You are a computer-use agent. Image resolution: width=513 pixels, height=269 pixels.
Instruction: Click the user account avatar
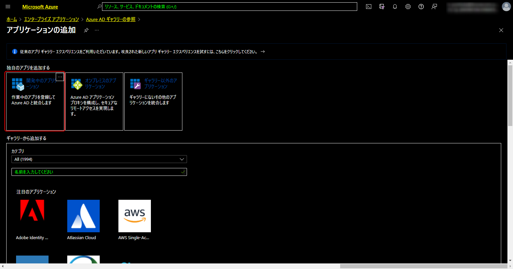[x=506, y=7]
